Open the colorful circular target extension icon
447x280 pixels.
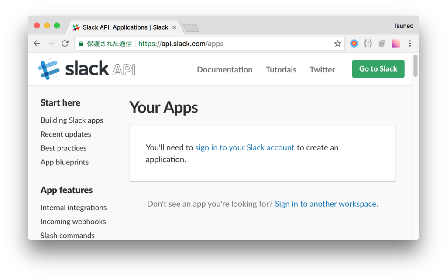pyautogui.click(x=354, y=44)
